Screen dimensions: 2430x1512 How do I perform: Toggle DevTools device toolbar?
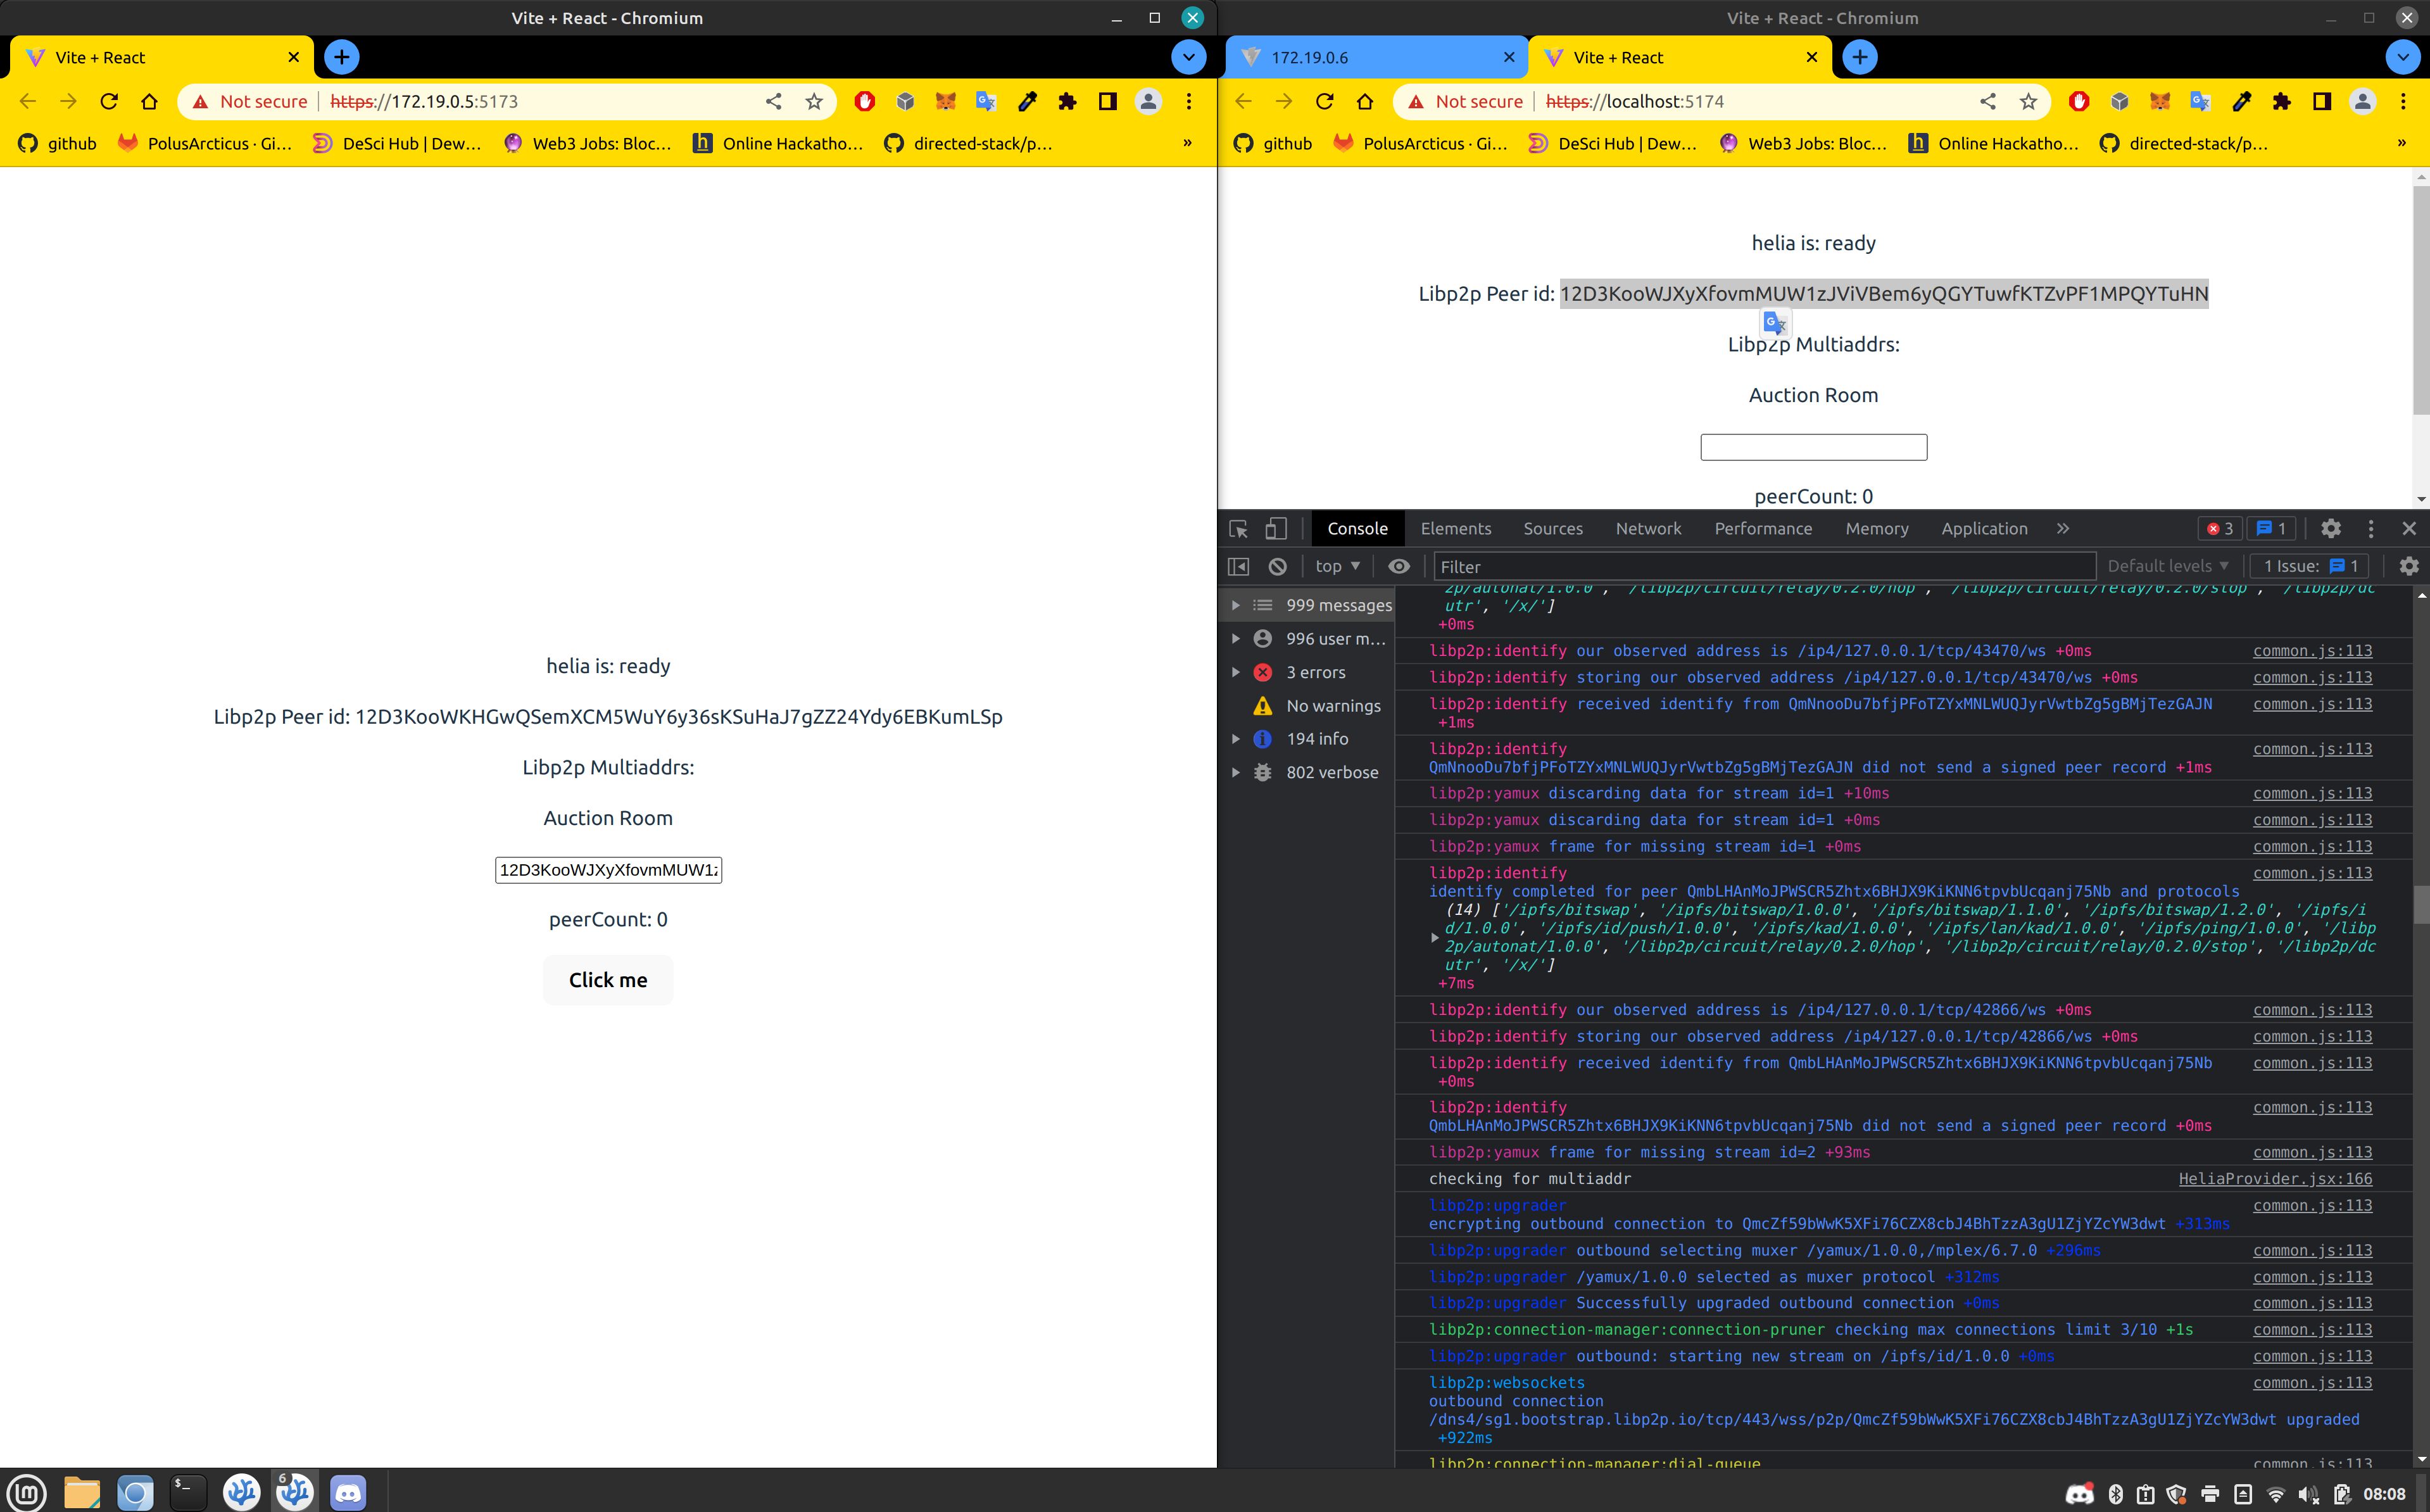pos(1276,529)
